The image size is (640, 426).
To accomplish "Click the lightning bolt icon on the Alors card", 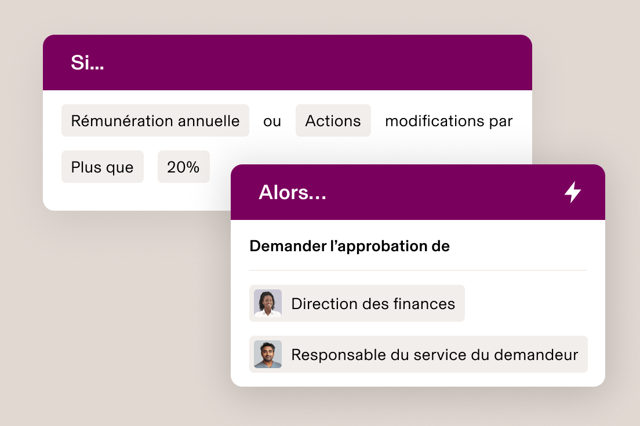I will 573,192.
